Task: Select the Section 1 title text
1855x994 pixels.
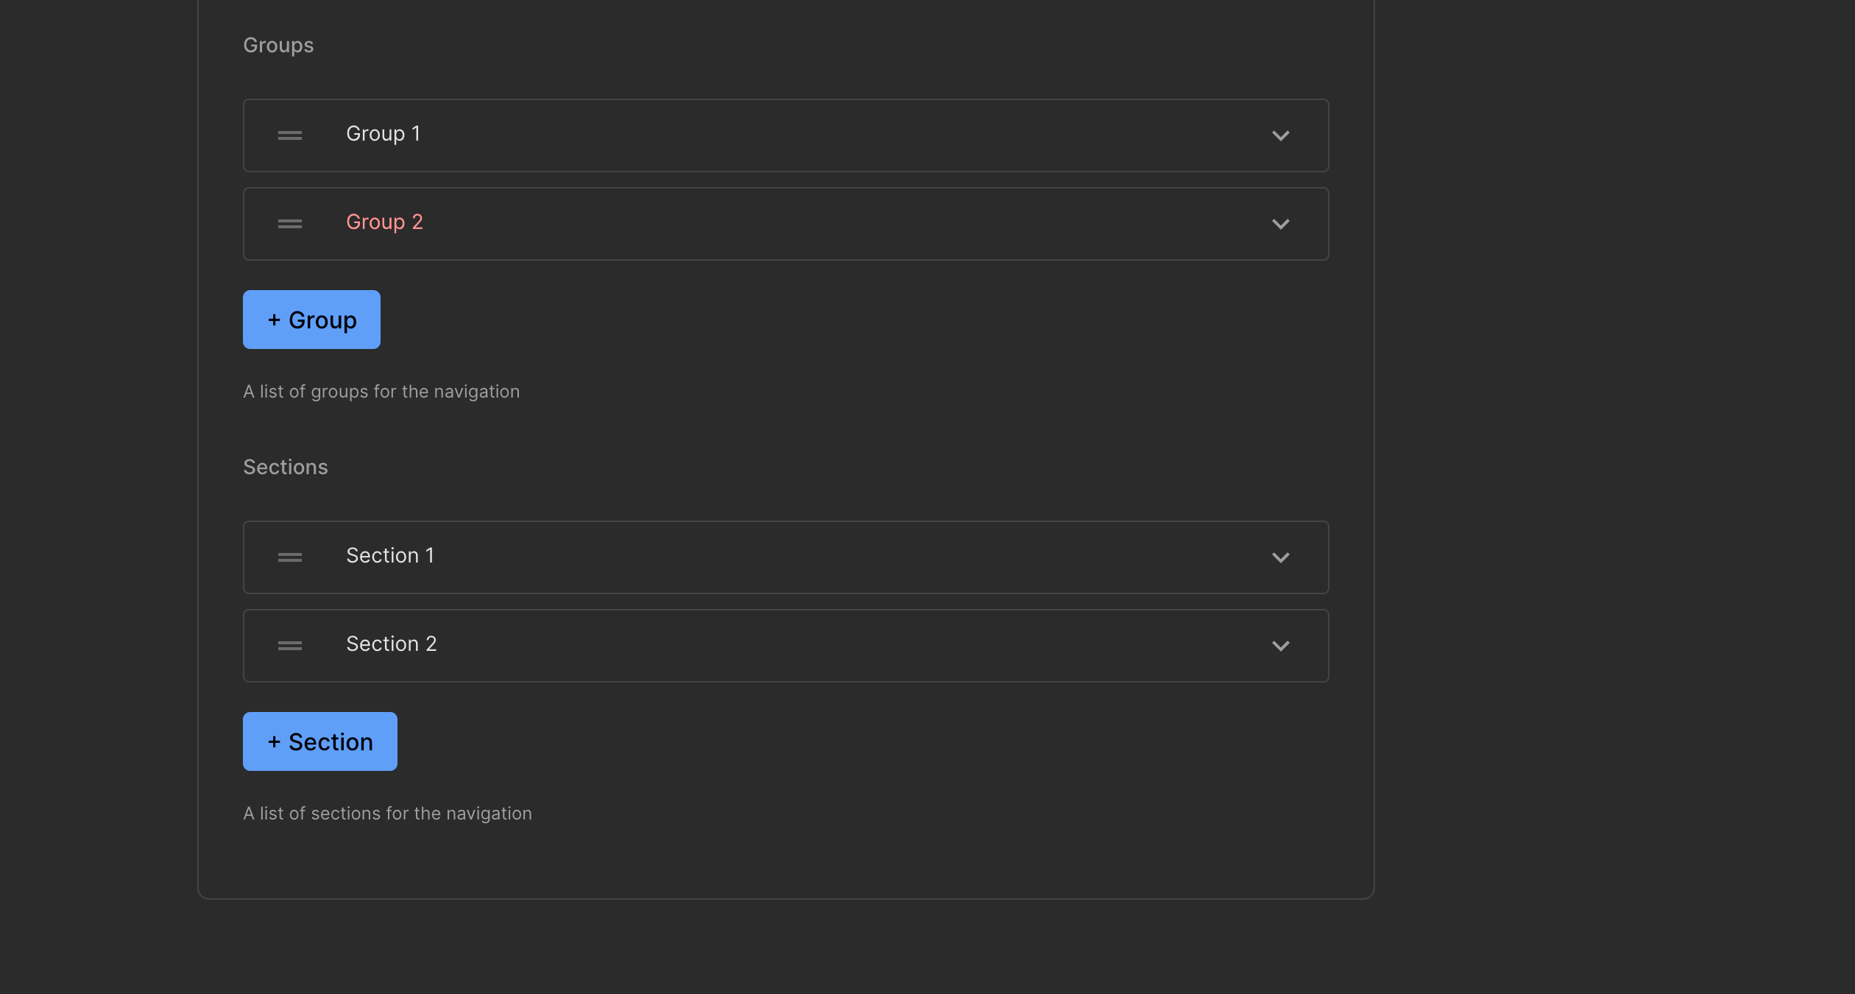Action: (x=390, y=556)
